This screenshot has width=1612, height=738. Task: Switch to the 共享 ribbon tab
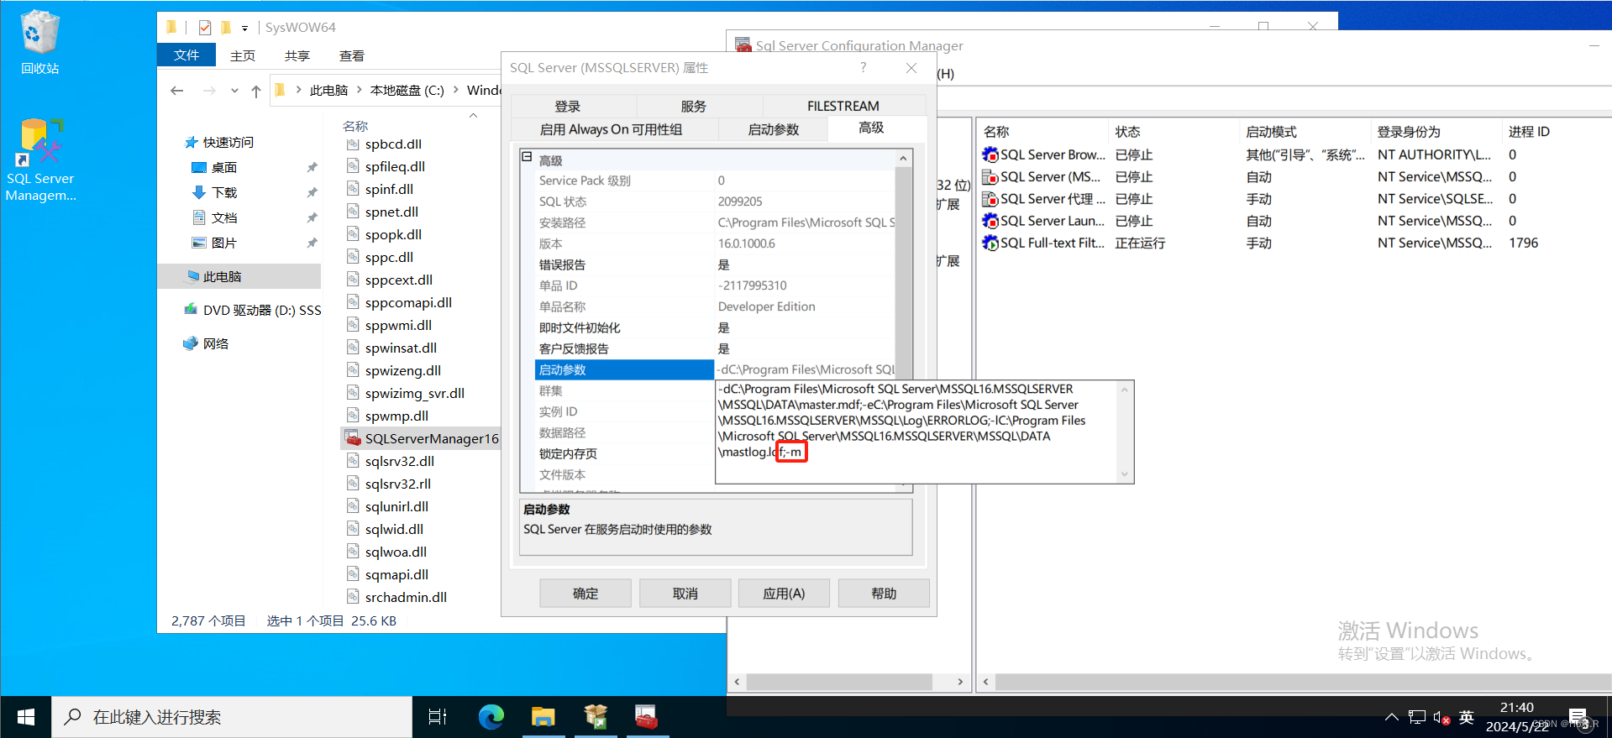tap(297, 55)
